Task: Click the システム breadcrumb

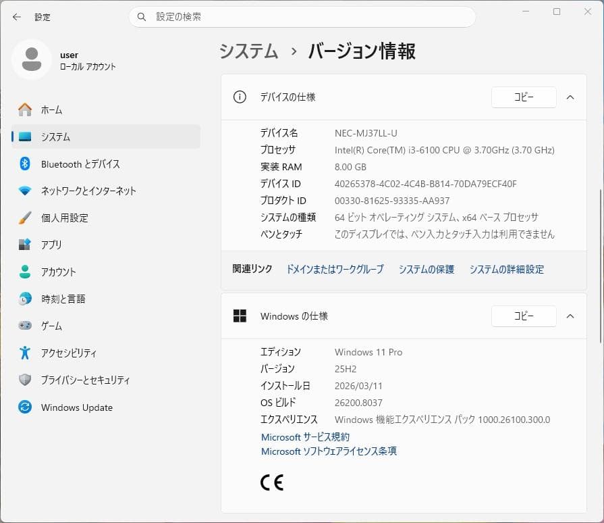Action: 248,51
